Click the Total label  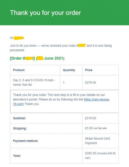[x=17, y=156]
